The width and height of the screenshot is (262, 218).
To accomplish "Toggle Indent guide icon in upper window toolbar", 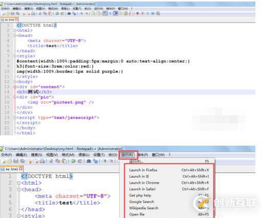I will pos(116,14).
